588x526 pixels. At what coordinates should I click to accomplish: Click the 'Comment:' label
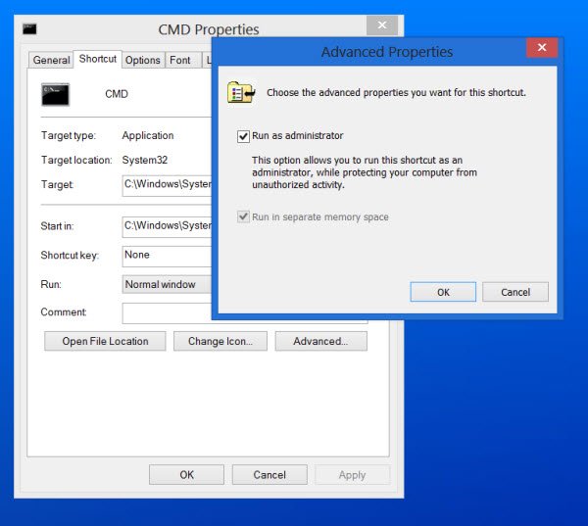[x=64, y=311]
